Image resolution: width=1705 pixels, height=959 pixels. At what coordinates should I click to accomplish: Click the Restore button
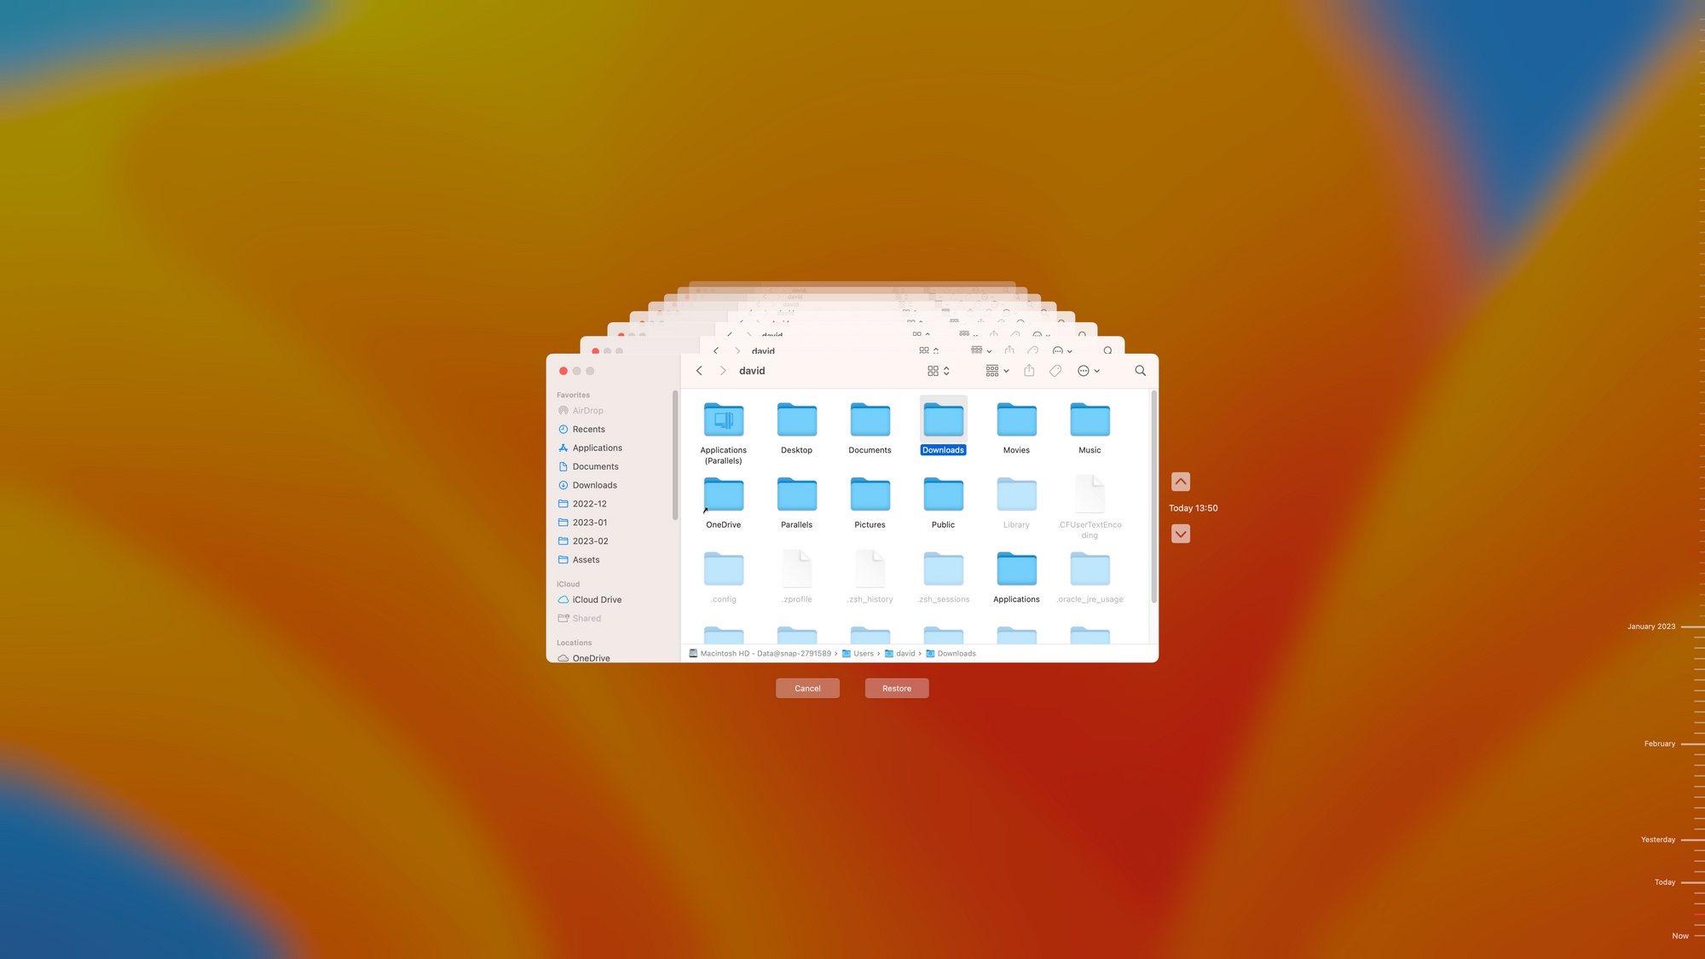tap(896, 687)
